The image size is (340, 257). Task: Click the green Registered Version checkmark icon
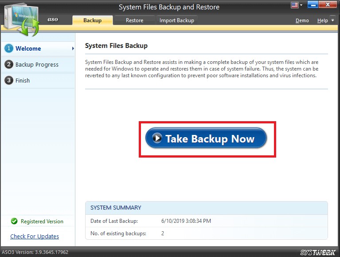point(14,221)
